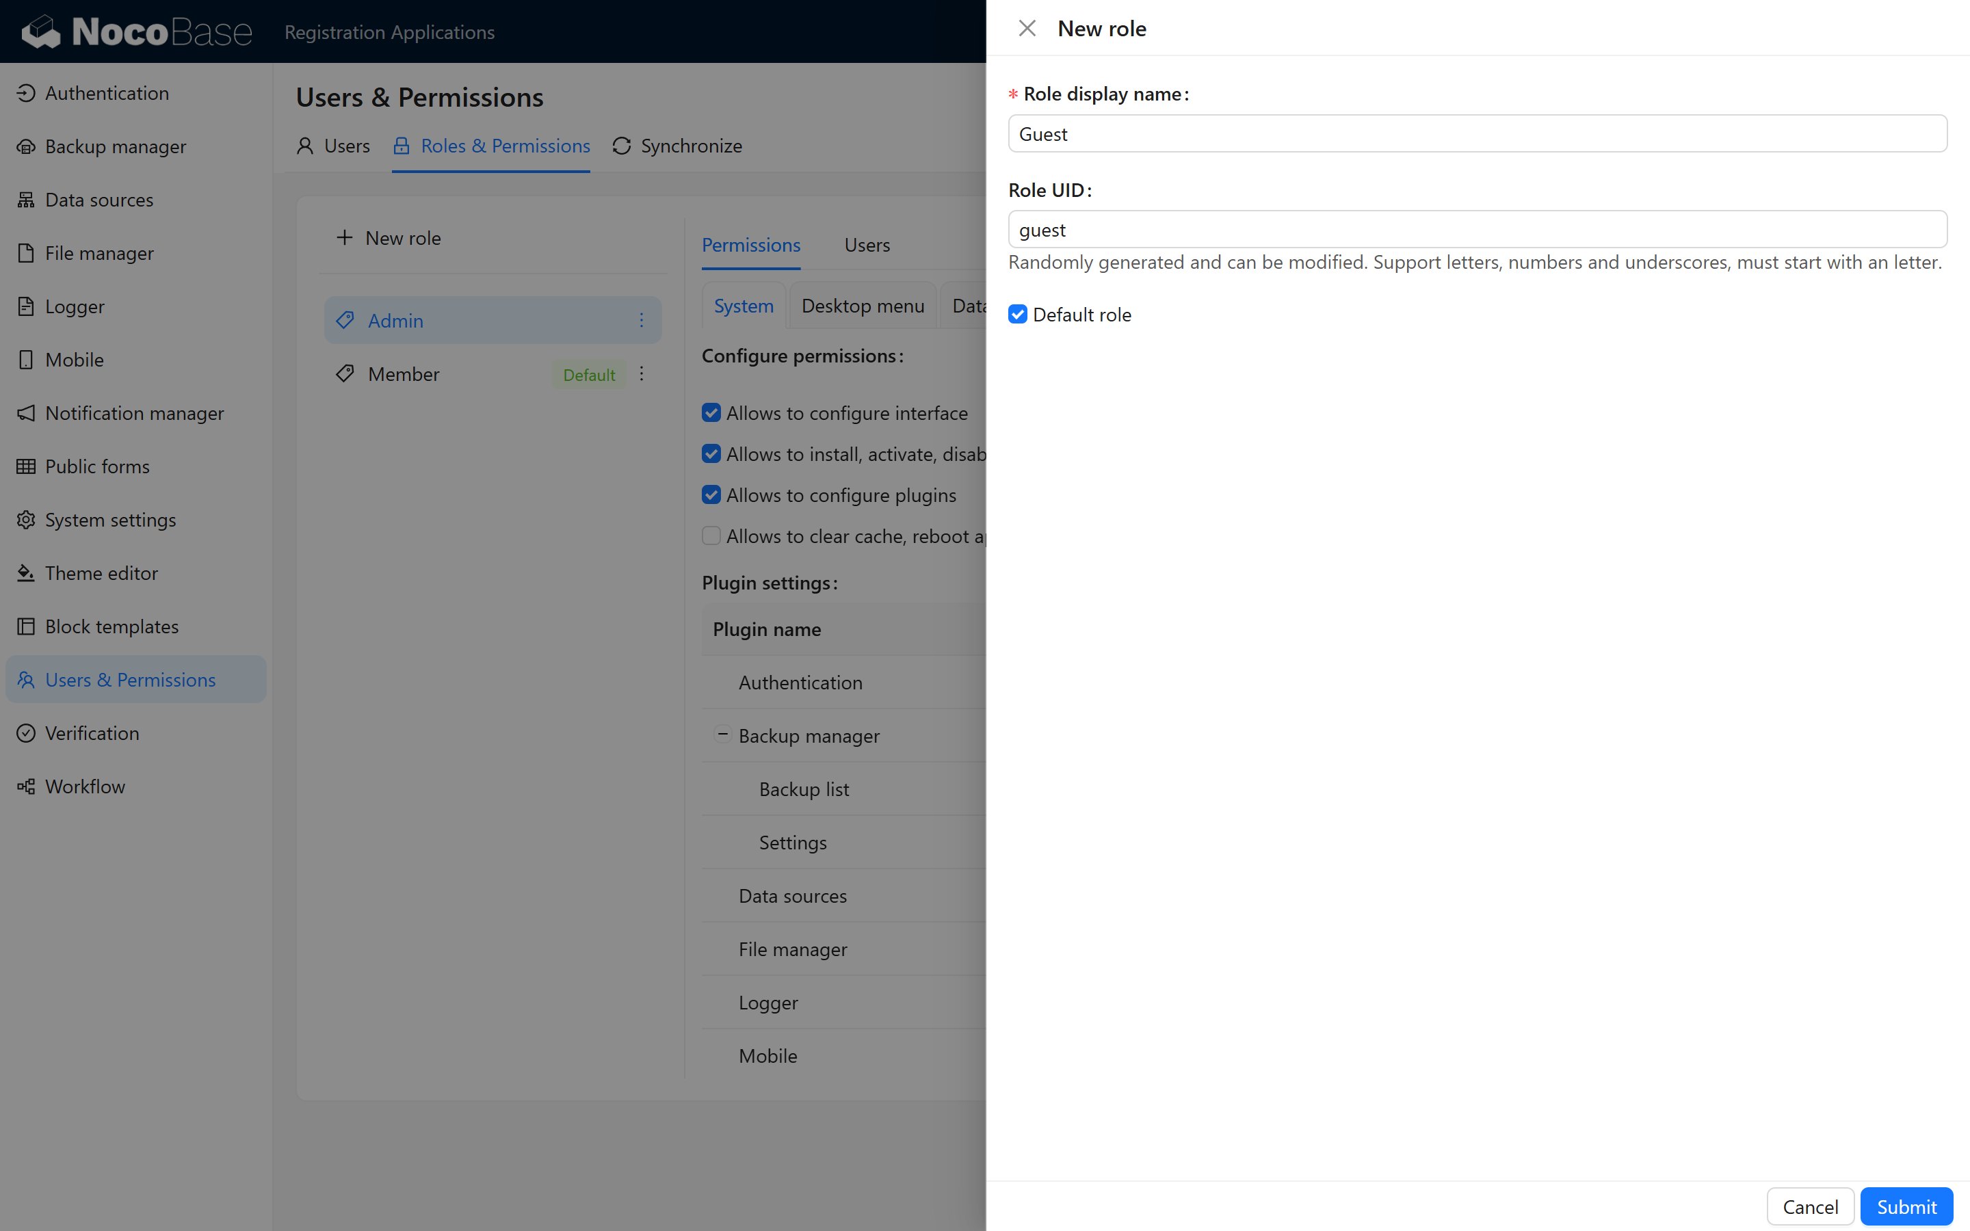1970x1231 pixels.
Task: Click the Data sources sidebar icon
Action: [26, 200]
